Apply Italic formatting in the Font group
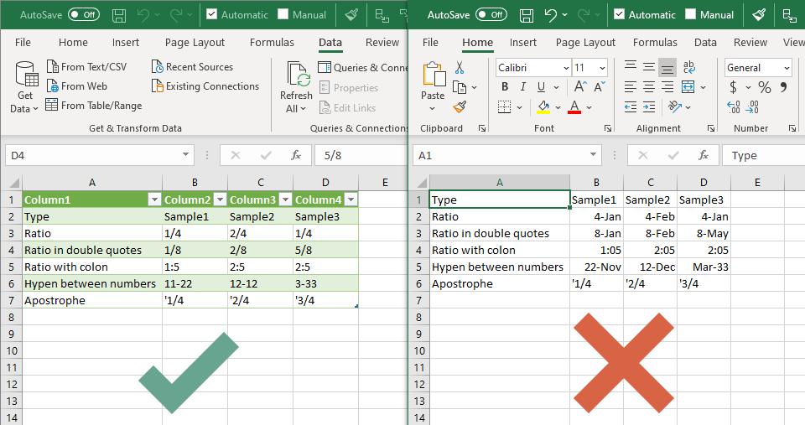805x425 pixels. 525,87
